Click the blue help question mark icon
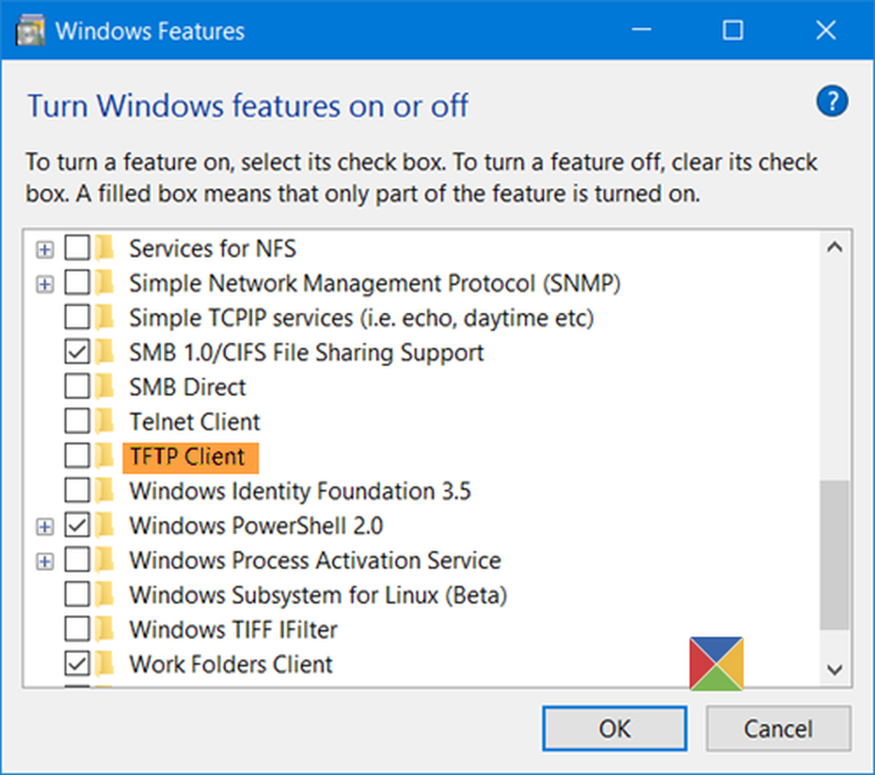The image size is (875, 775). pyautogui.click(x=832, y=104)
